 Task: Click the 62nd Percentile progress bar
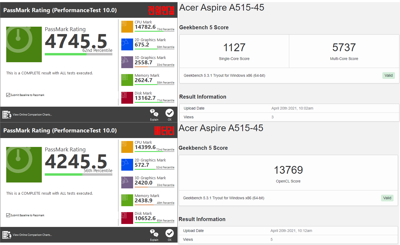[79, 54]
